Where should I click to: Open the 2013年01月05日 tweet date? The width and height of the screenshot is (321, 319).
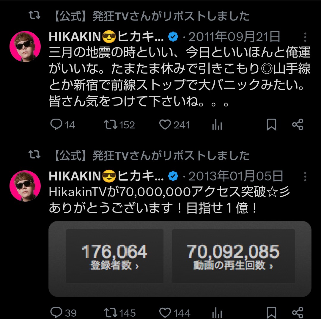tap(236, 177)
